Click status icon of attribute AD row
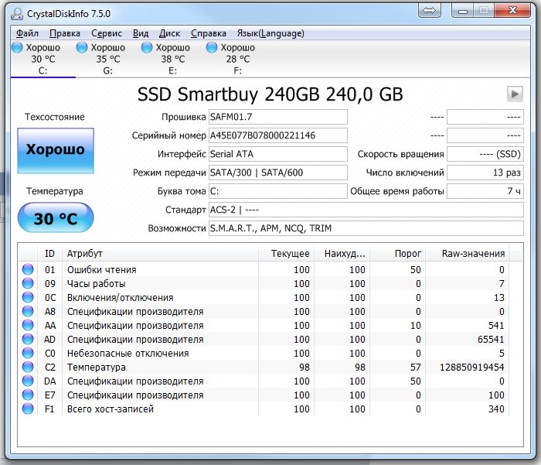The width and height of the screenshot is (541, 465). [28, 339]
